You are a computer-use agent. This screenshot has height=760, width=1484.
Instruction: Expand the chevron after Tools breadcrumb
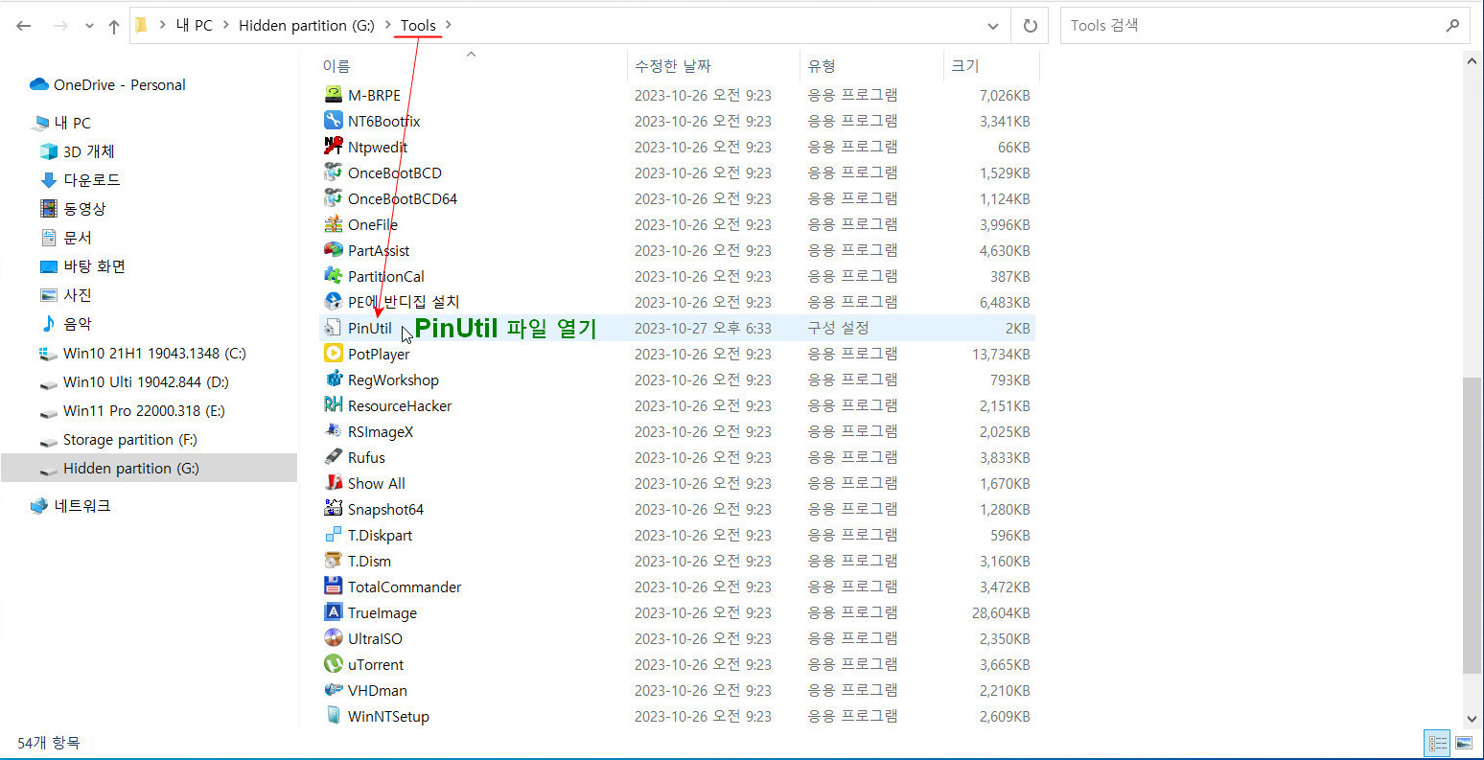tap(449, 26)
